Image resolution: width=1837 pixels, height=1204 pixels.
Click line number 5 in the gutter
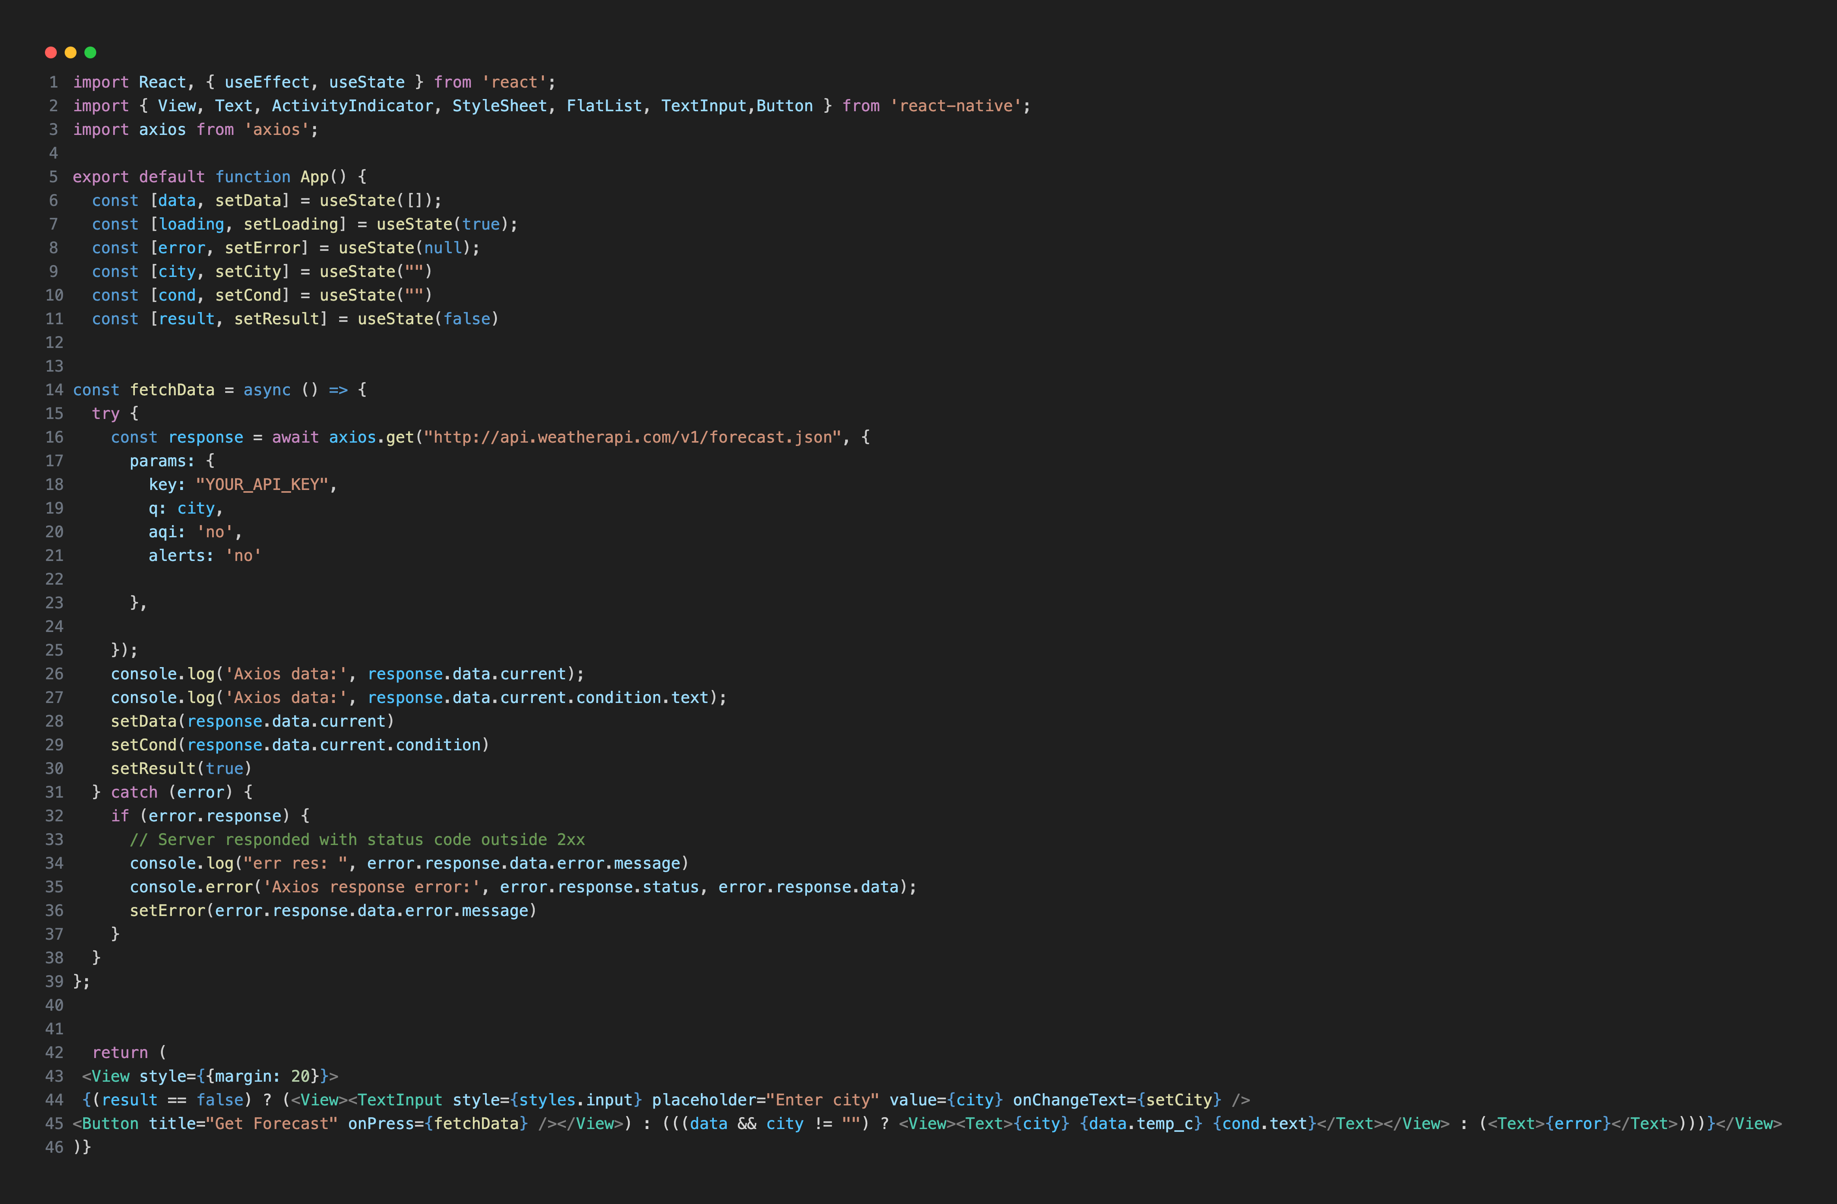(x=53, y=177)
